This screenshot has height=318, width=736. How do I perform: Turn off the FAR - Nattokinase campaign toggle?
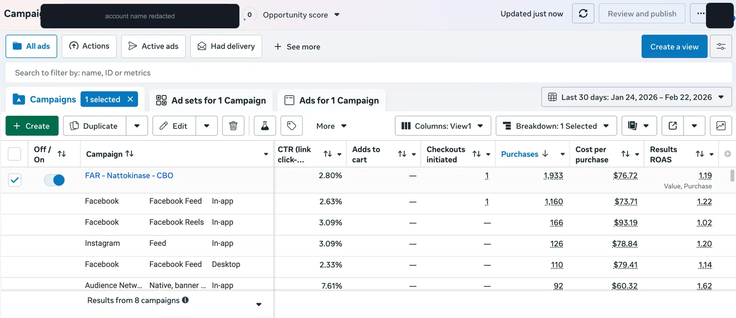54,180
